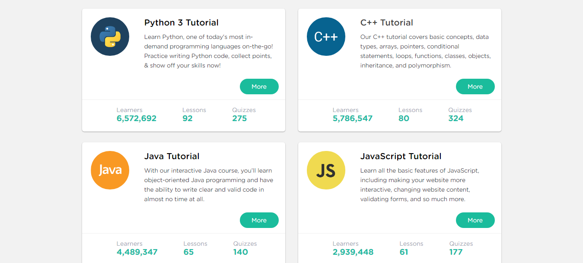Click the orange Java logo
The image size is (583, 263).
[110, 170]
